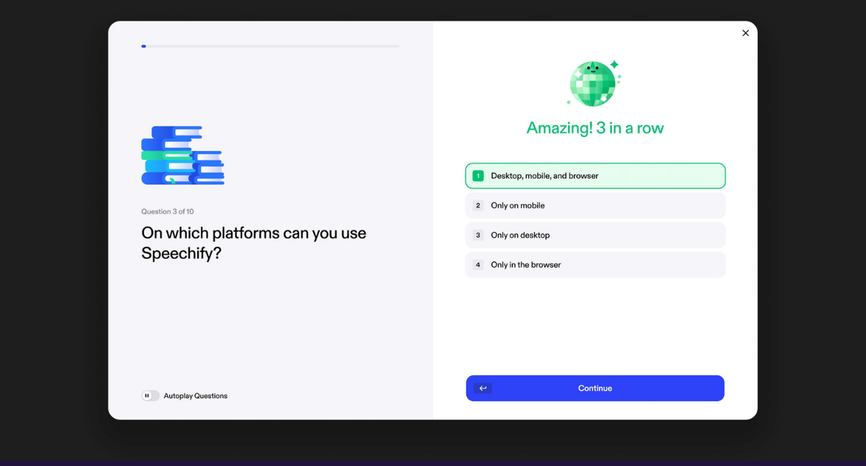The height and width of the screenshot is (466, 866).
Task: Click the quiz progress bar
Action: [x=270, y=46]
